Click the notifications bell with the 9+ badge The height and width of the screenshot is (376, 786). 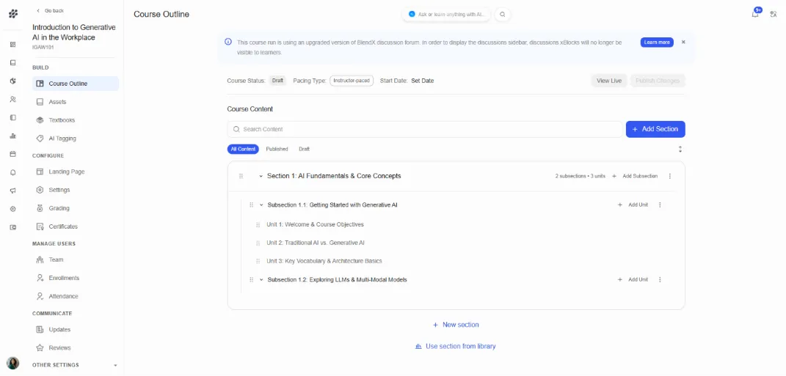click(x=755, y=13)
